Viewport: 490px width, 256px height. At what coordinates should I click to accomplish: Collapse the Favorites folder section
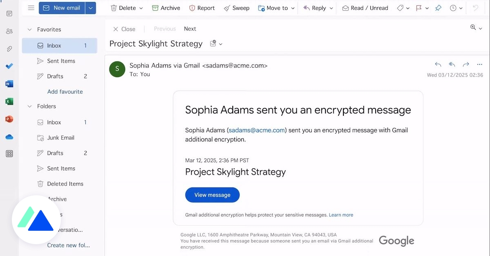click(29, 29)
